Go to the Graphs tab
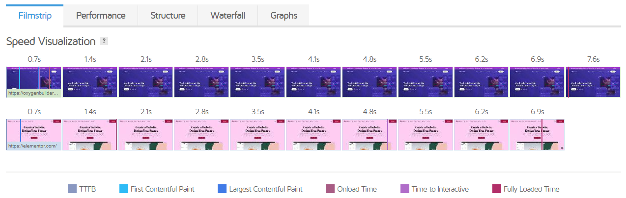 284,15
